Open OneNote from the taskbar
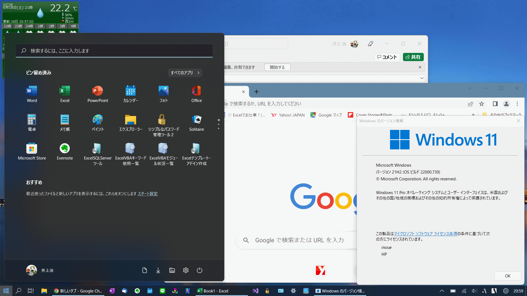Screen dimensions: 527x296 coord(112,291)
